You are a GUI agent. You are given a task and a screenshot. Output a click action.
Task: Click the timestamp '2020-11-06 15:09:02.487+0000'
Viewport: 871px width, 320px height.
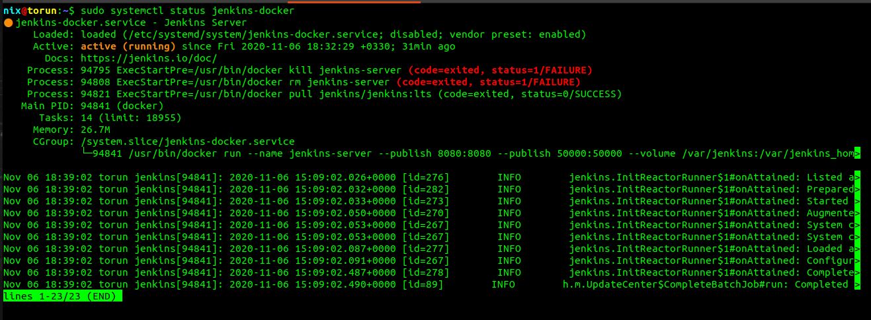click(313, 273)
